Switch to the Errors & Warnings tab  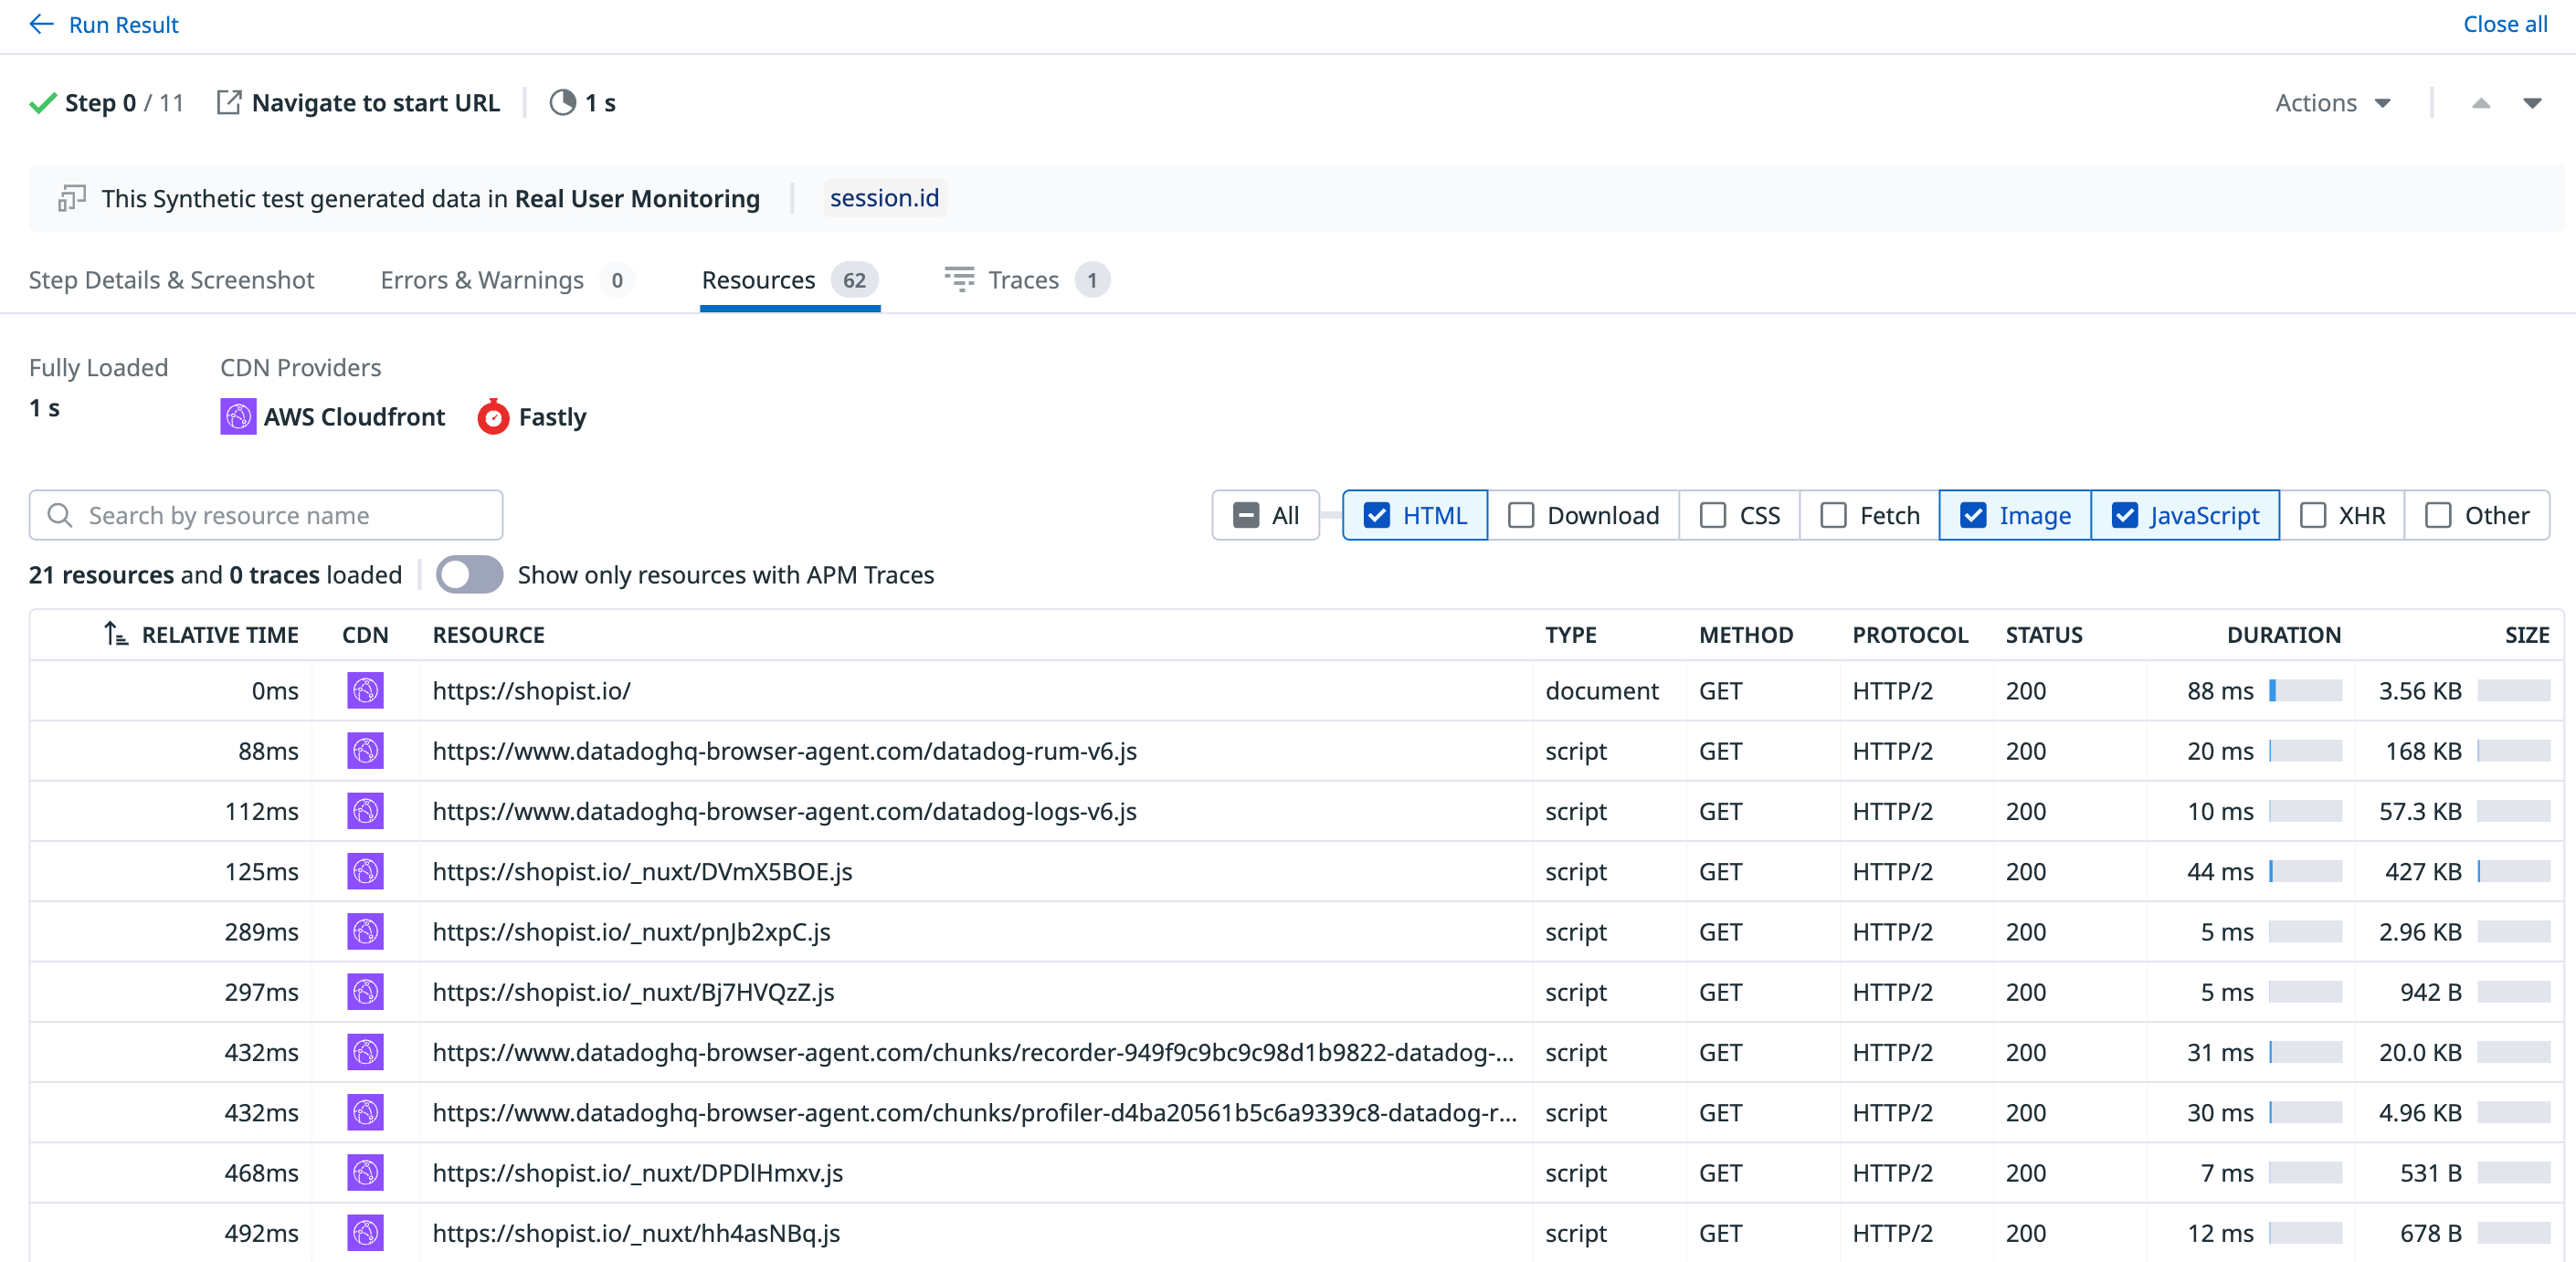point(482,280)
